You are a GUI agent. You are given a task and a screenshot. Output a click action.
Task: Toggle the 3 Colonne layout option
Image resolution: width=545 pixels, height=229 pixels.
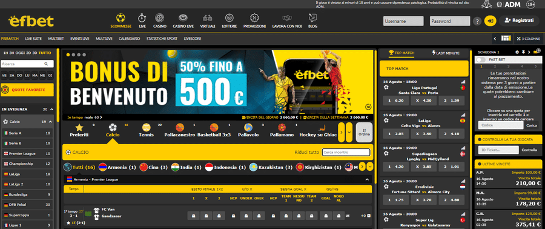tap(528, 39)
